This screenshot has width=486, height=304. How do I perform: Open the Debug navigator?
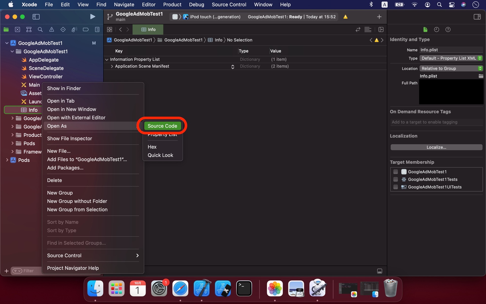click(74, 30)
